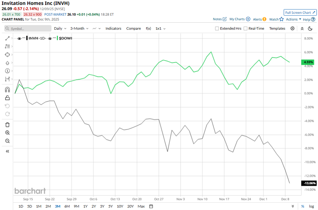Open the 1x1 grid layout dropdown

click(x=160, y=29)
